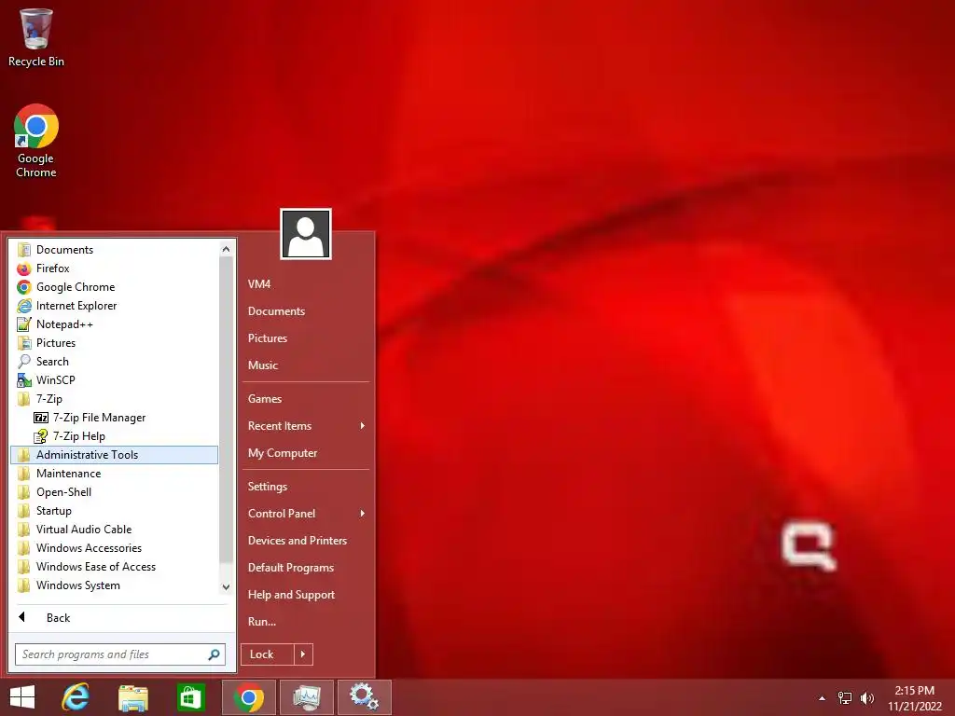The image size is (955, 716).
Task: Open the VM4 user folder
Action: (x=306, y=284)
